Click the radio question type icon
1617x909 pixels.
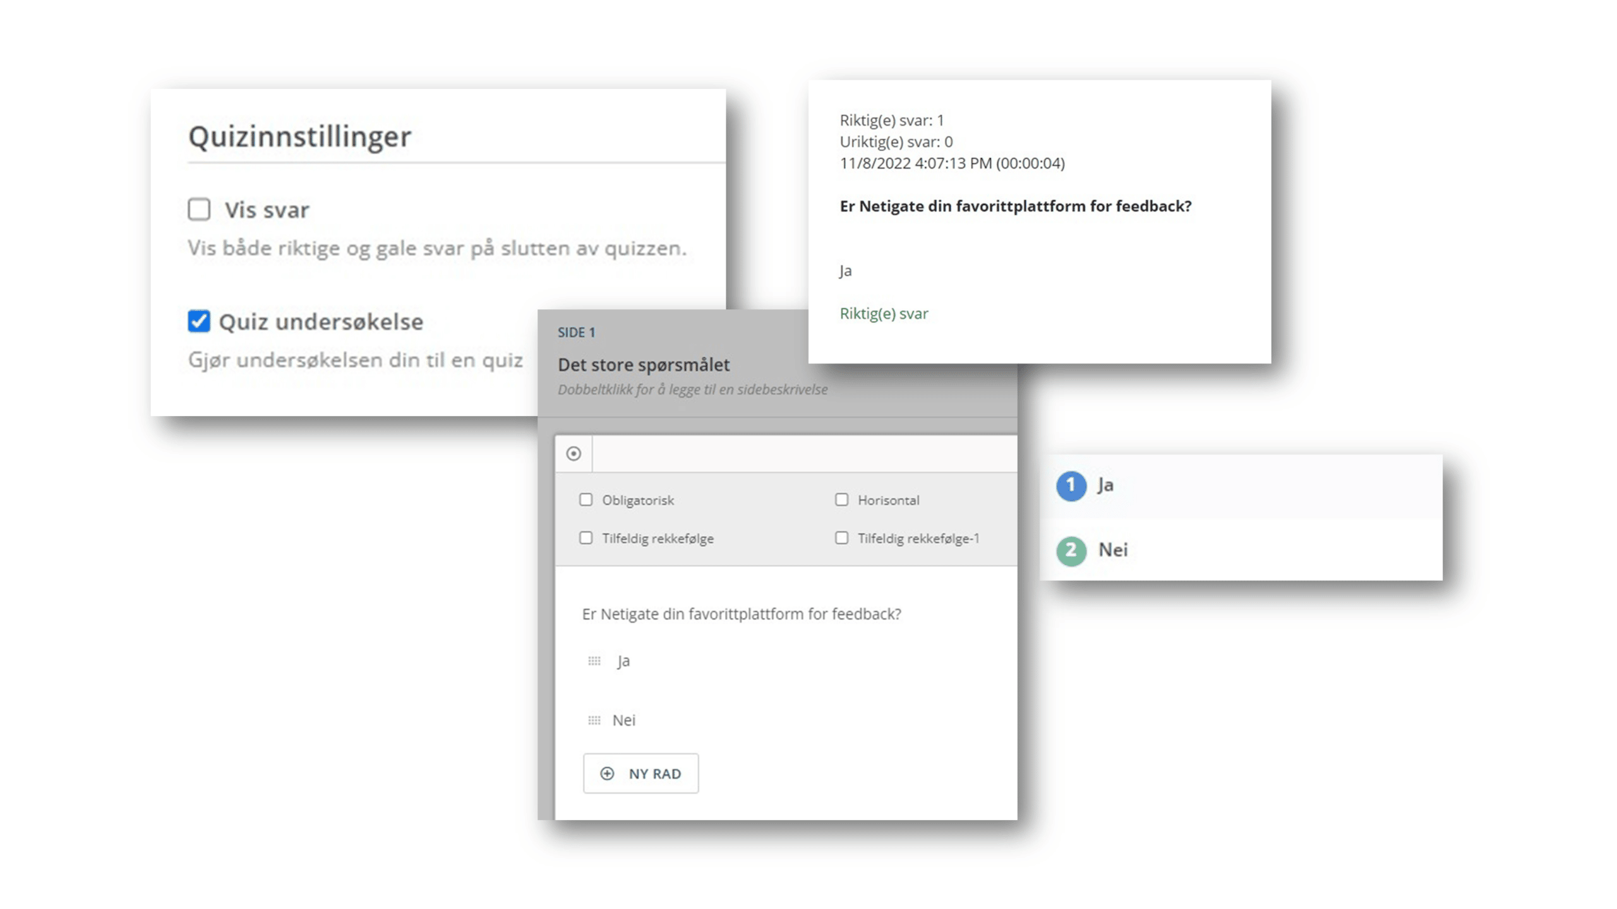(x=574, y=453)
